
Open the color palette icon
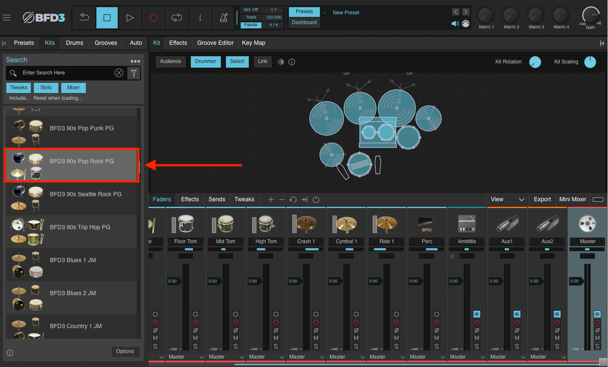(x=466, y=24)
